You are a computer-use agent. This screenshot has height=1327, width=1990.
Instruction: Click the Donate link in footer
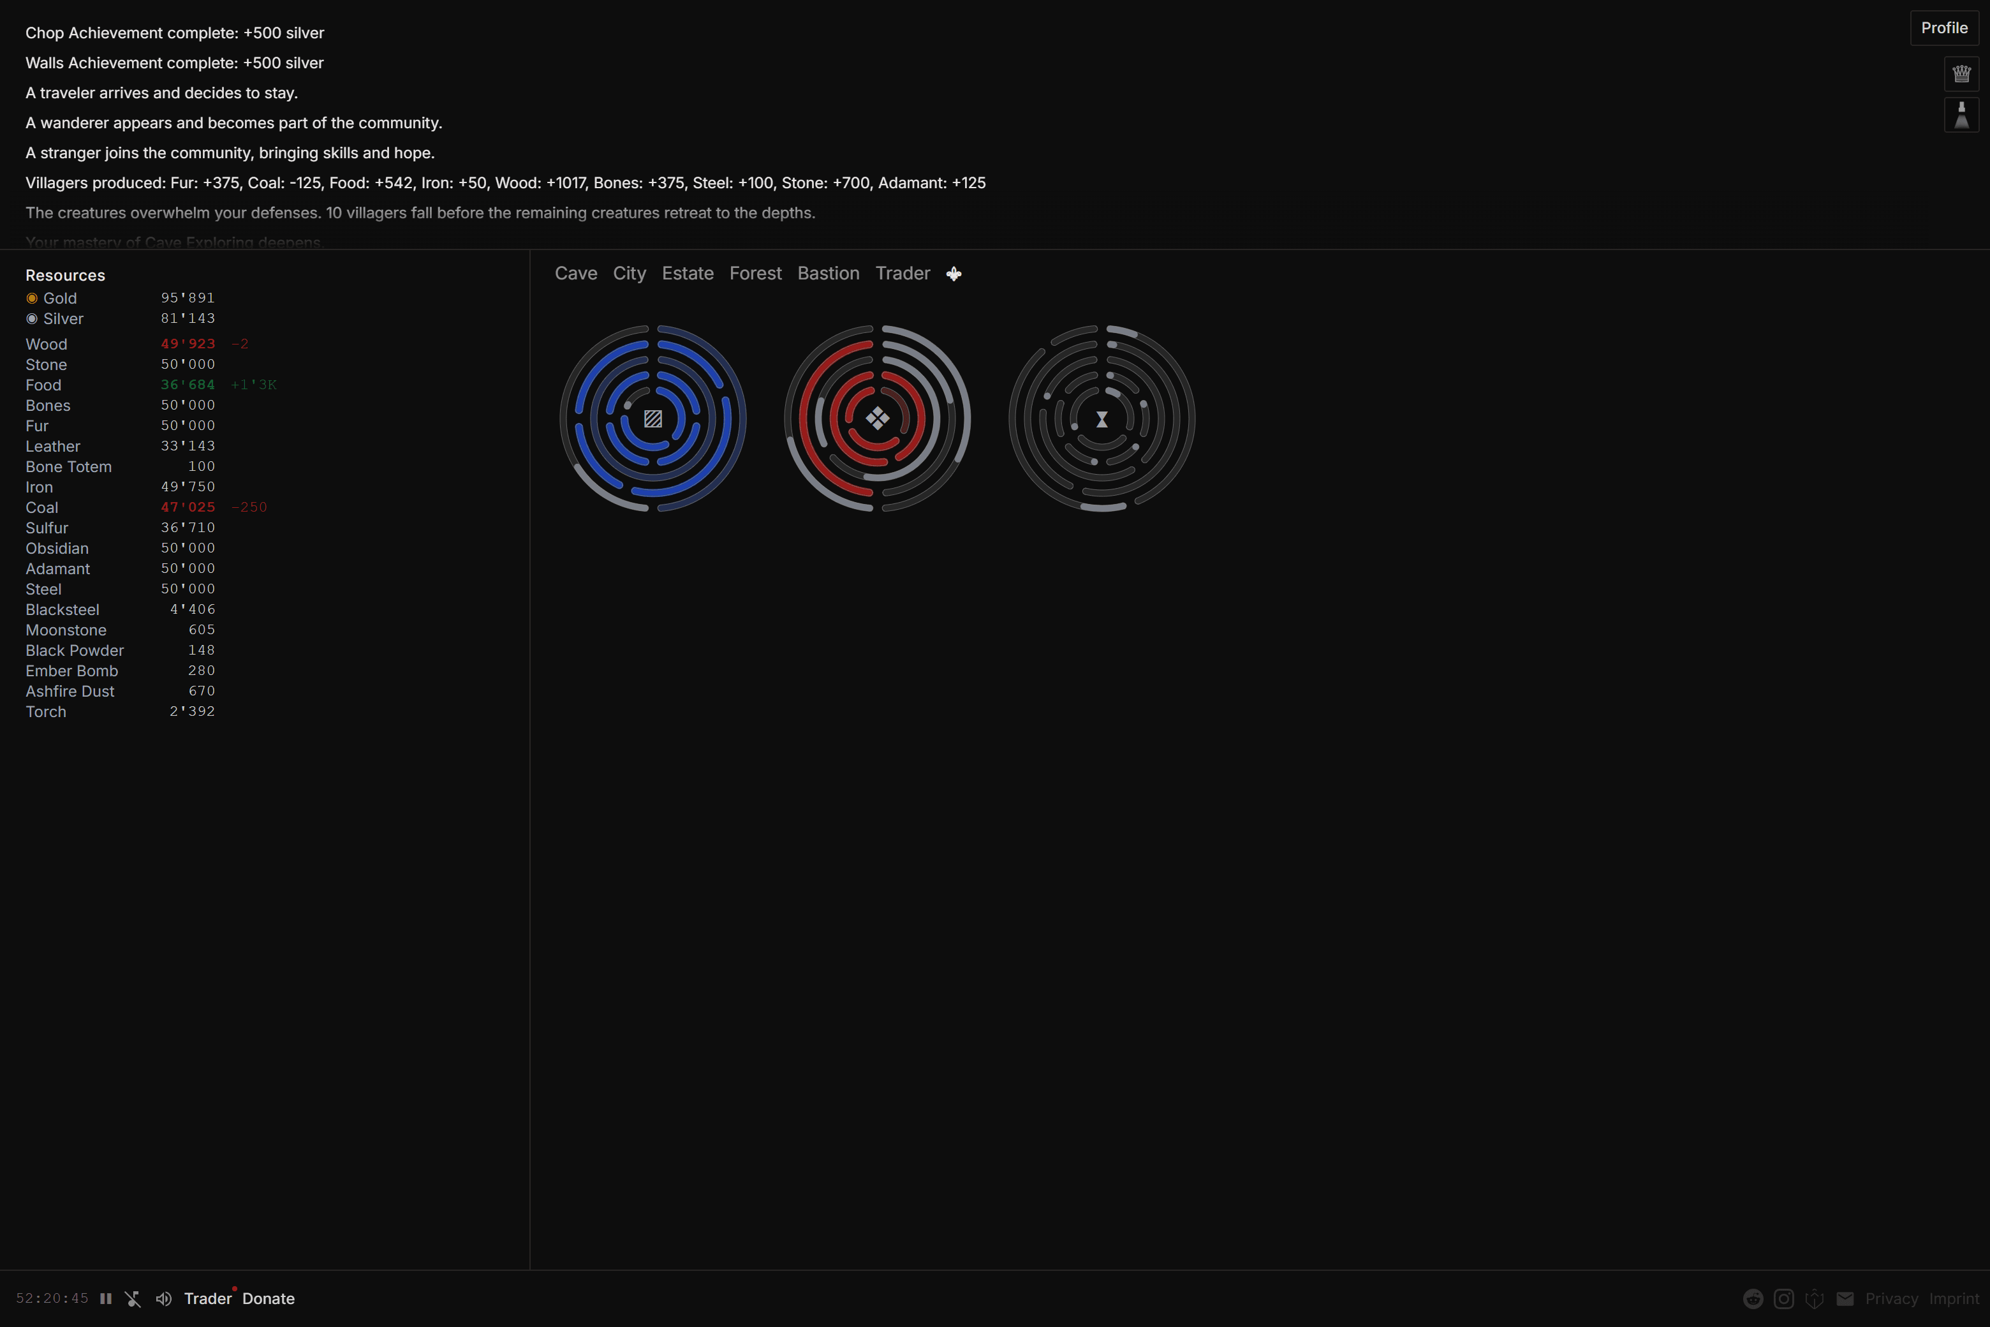pos(269,1298)
